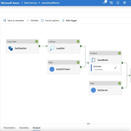Screen dimensions: 131x131
Task: Click the GetDataSet database icon
Action: click(10, 48)
